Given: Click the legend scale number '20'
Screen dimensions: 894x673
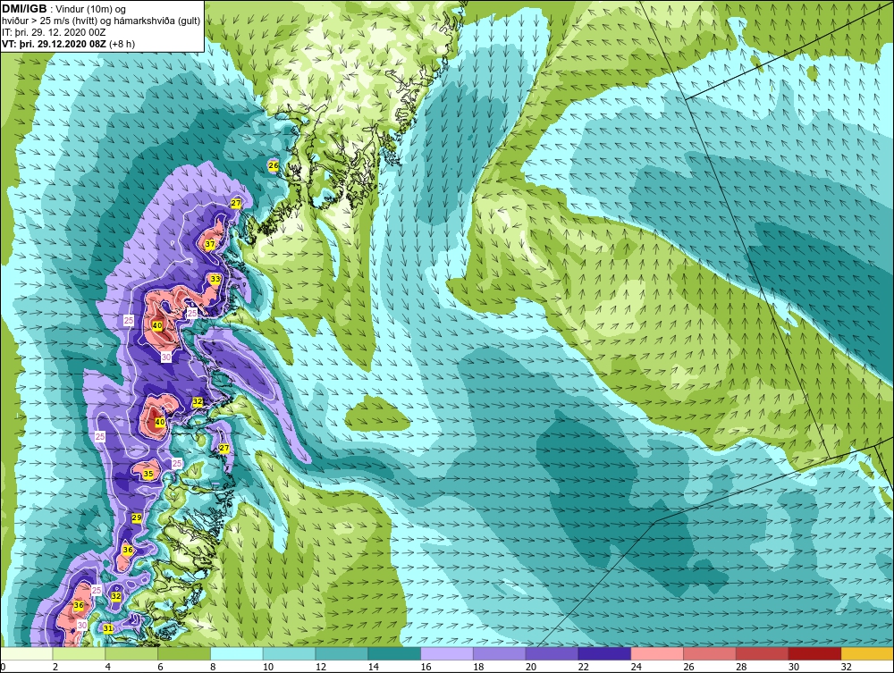Looking at the screenshot, I should click(531, 667).
